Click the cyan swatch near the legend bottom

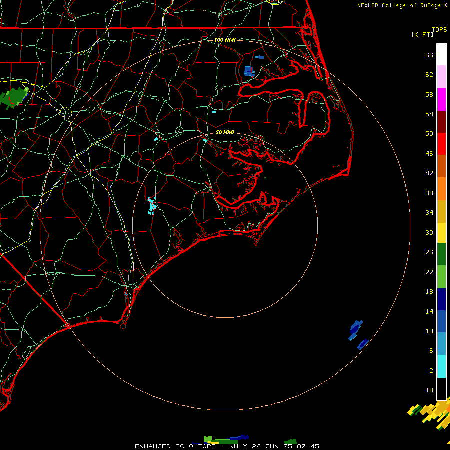(x=441, y=366)
